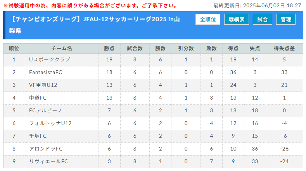Click FCアルビーノ in the standings
306x171 pixels.
pyautogui.click(x=45, y=110)
